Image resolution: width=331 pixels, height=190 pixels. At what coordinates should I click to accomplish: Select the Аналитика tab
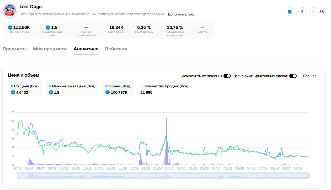point(86,49)
